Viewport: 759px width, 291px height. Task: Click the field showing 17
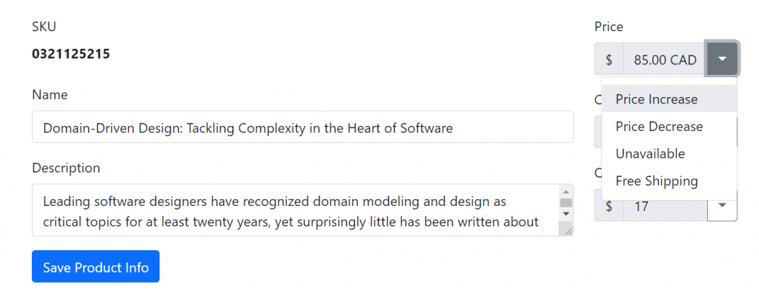pos(665,207)
